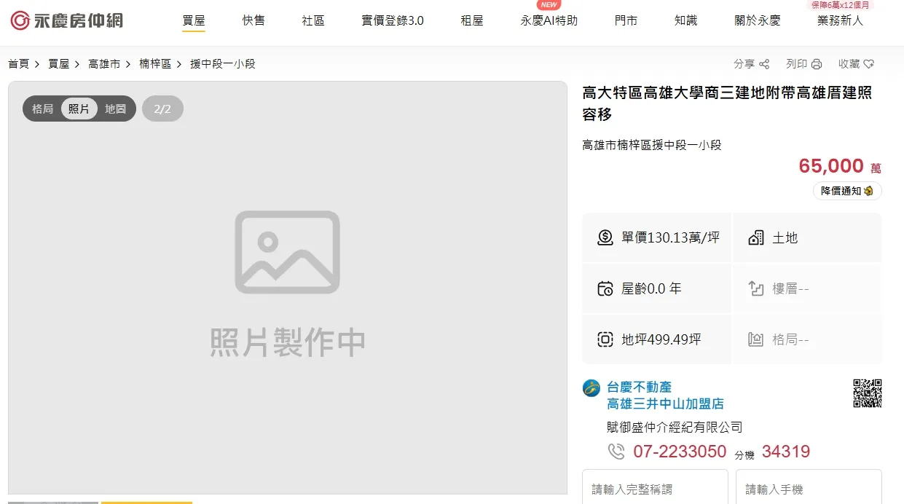This screenshot has width=904, height=504.
Task: Click the 土地 building icon
Action: pos(755,237)
